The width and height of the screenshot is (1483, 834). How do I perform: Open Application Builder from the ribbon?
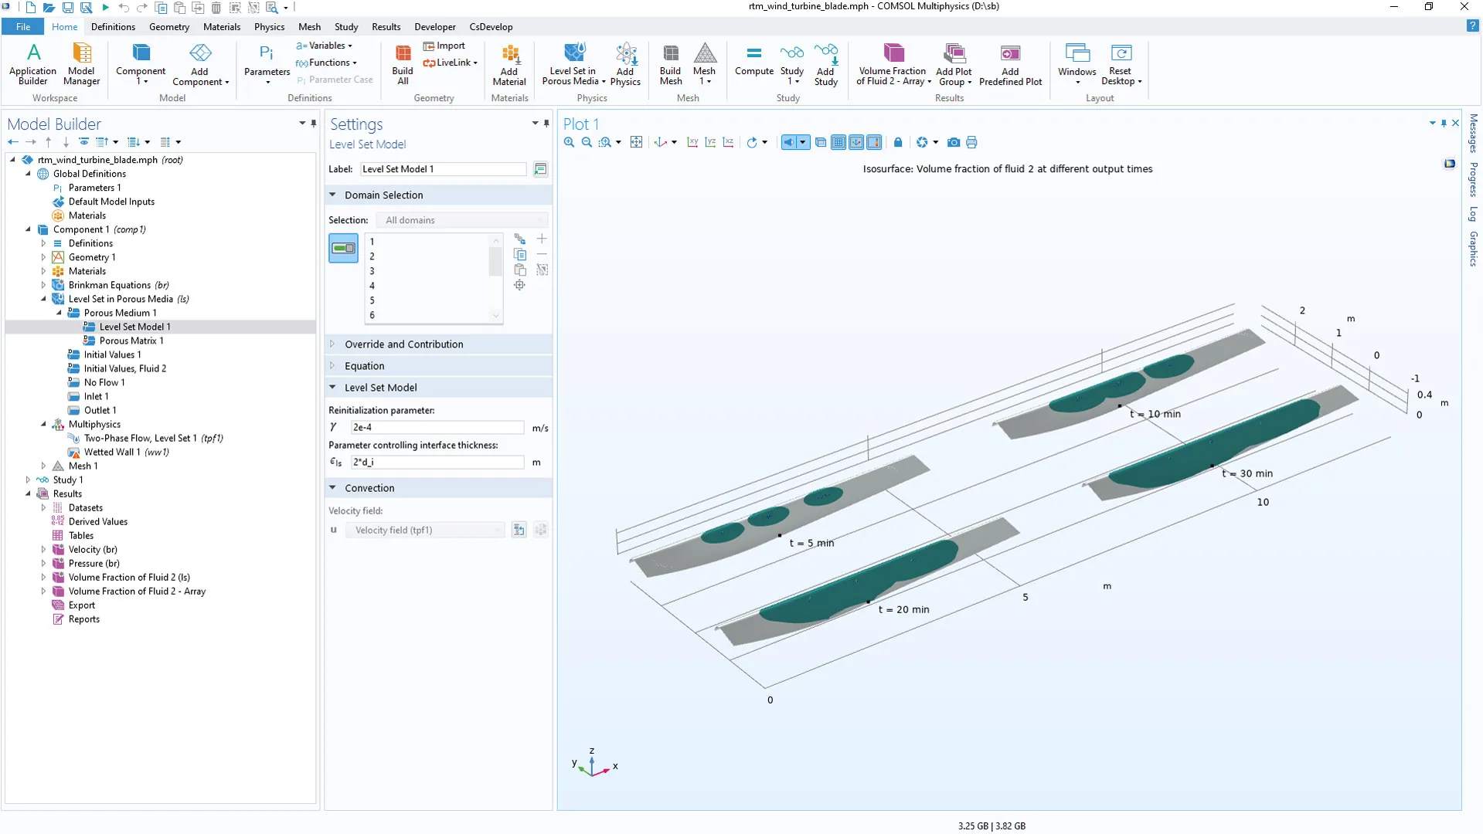[32, 63]
